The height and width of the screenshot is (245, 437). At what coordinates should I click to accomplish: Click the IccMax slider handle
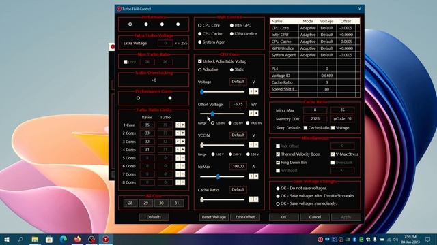tap(218, 176)
